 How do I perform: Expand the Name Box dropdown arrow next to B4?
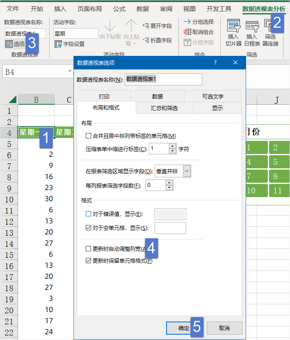(x=70, y=72)
